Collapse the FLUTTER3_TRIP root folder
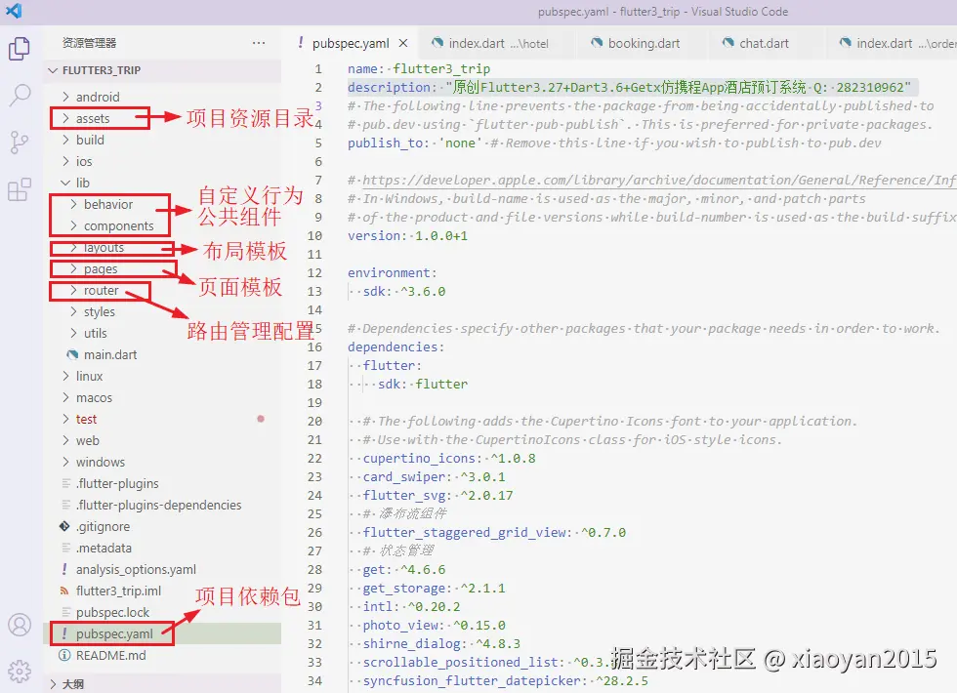Screen dimensions: 957x693 tap(53, 70)
